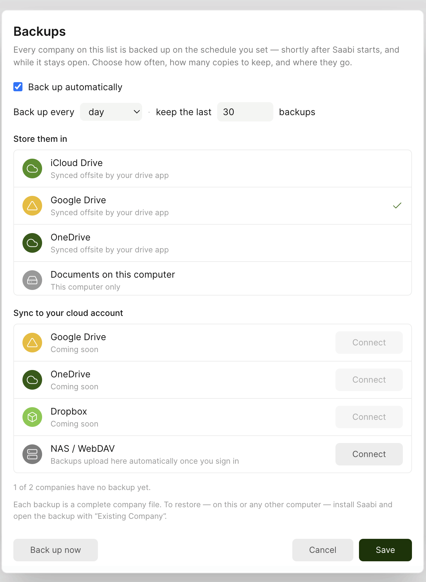Connect the NAS / WebDAV account
426x582 pixels.
pyautogui.click(x=369, y=454)
